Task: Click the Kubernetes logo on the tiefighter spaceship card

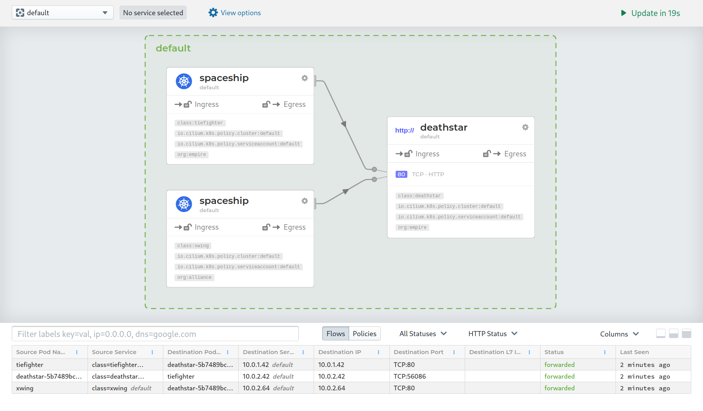Action: [184, 81]
